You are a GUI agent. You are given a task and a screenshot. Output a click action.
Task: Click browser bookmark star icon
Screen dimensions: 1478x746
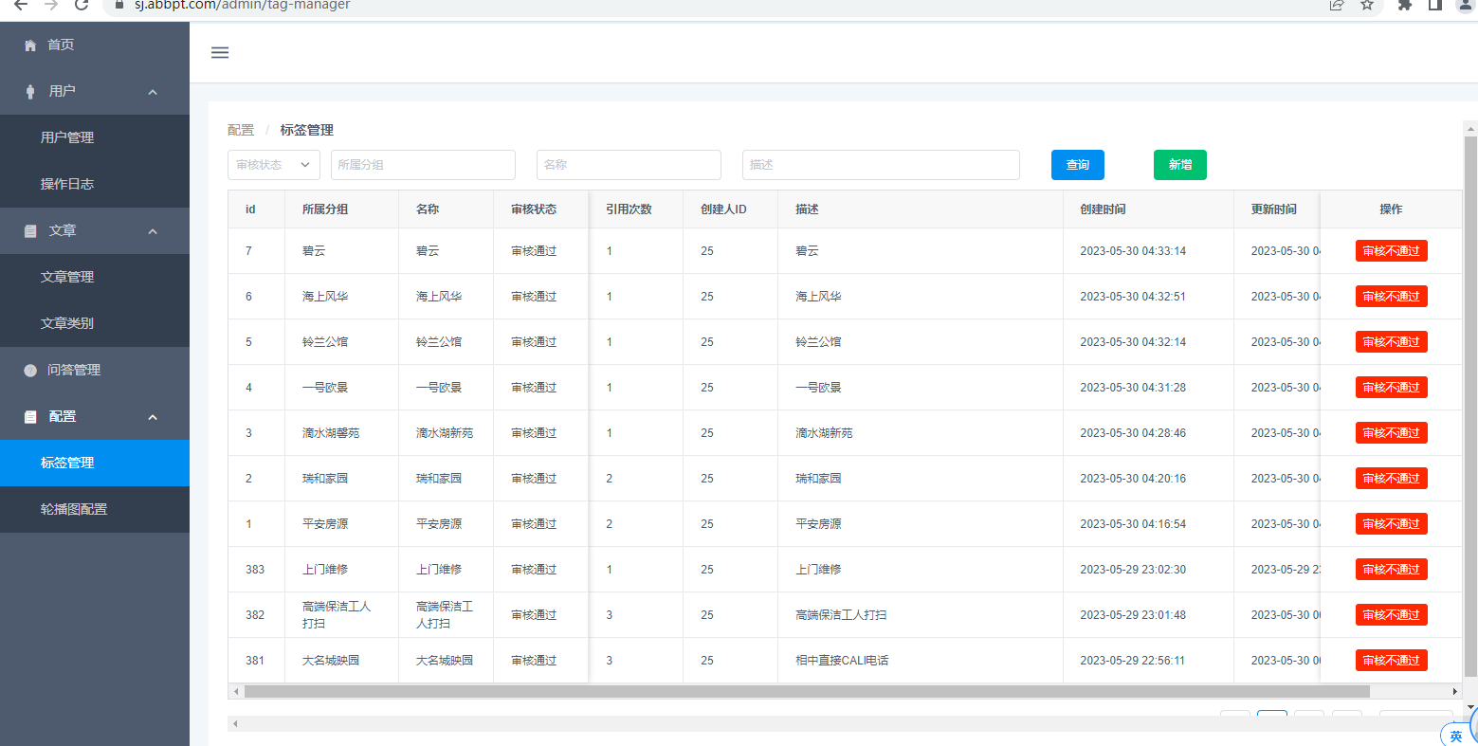1367,5
